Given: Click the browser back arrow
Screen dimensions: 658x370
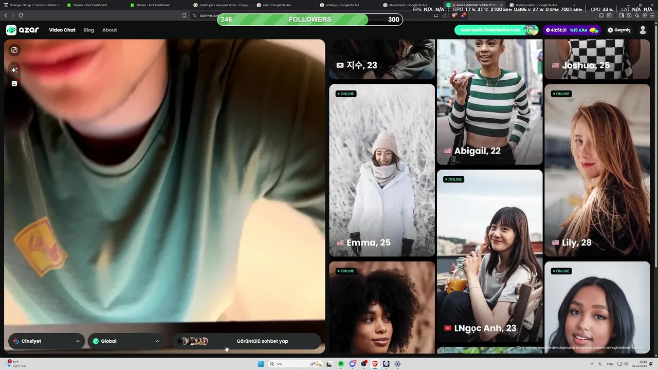Looking at the screenshot, I should tap(6, 15).
